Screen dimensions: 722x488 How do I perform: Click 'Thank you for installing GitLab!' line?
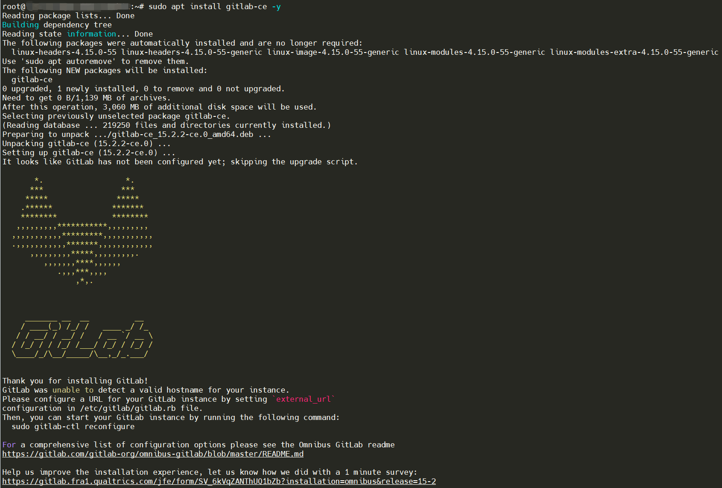pyautogui.click(x=75, y=381)
